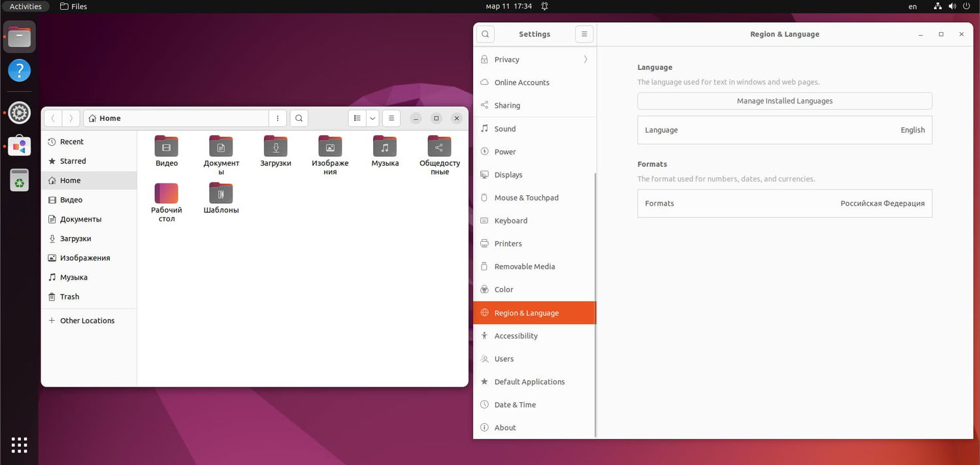This screenshot has height=465, width=980.
Task: Click the Home path bar in Files
Action: (176, 118)
